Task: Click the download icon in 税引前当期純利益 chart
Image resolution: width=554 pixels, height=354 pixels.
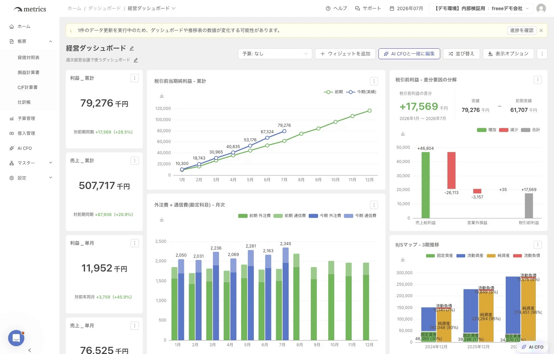Action: (x=162, y=96)
